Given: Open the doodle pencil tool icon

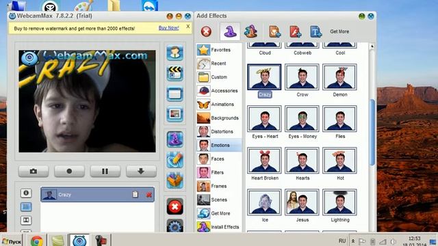Looking at the screenshot, I should [175, 160].
